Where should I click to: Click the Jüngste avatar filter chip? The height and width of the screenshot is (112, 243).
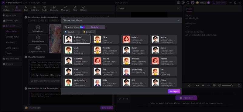coord(43,21)
